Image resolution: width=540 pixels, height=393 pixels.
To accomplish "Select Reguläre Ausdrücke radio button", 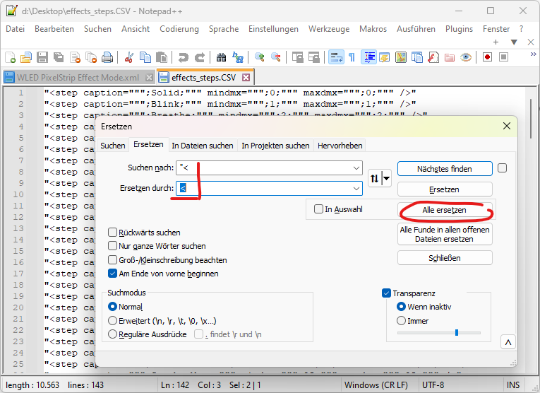I will pos(112,334).
